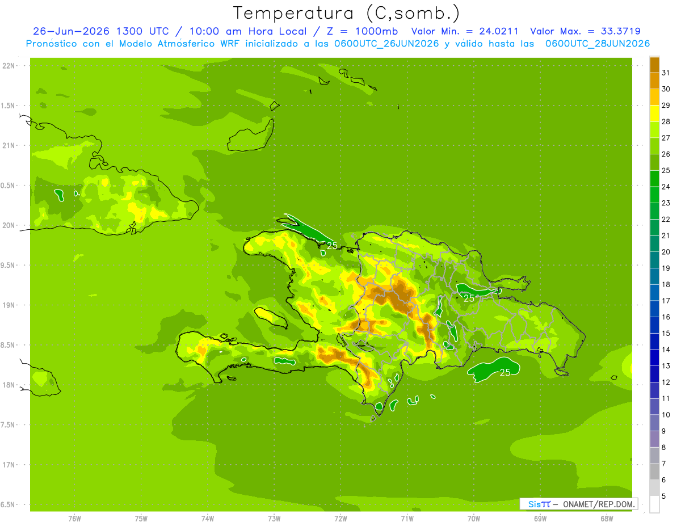This screenshot has height=526, width=681.
Task: Click the 'ONAMET/REP.DOM.' credit label
Action: (598, 504)
